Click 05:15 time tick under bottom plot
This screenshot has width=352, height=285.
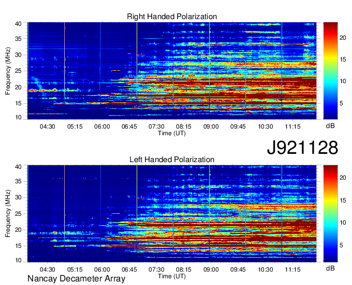pyautogui.click(x=75, y=270)
